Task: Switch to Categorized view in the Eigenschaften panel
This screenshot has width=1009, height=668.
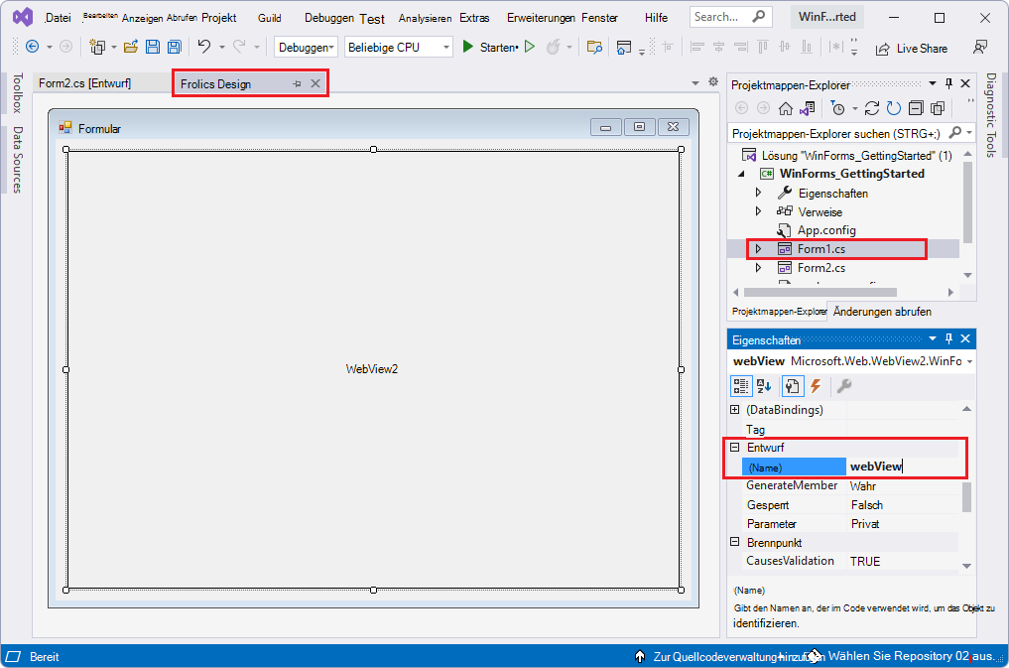Action: [x=741, y=385]
